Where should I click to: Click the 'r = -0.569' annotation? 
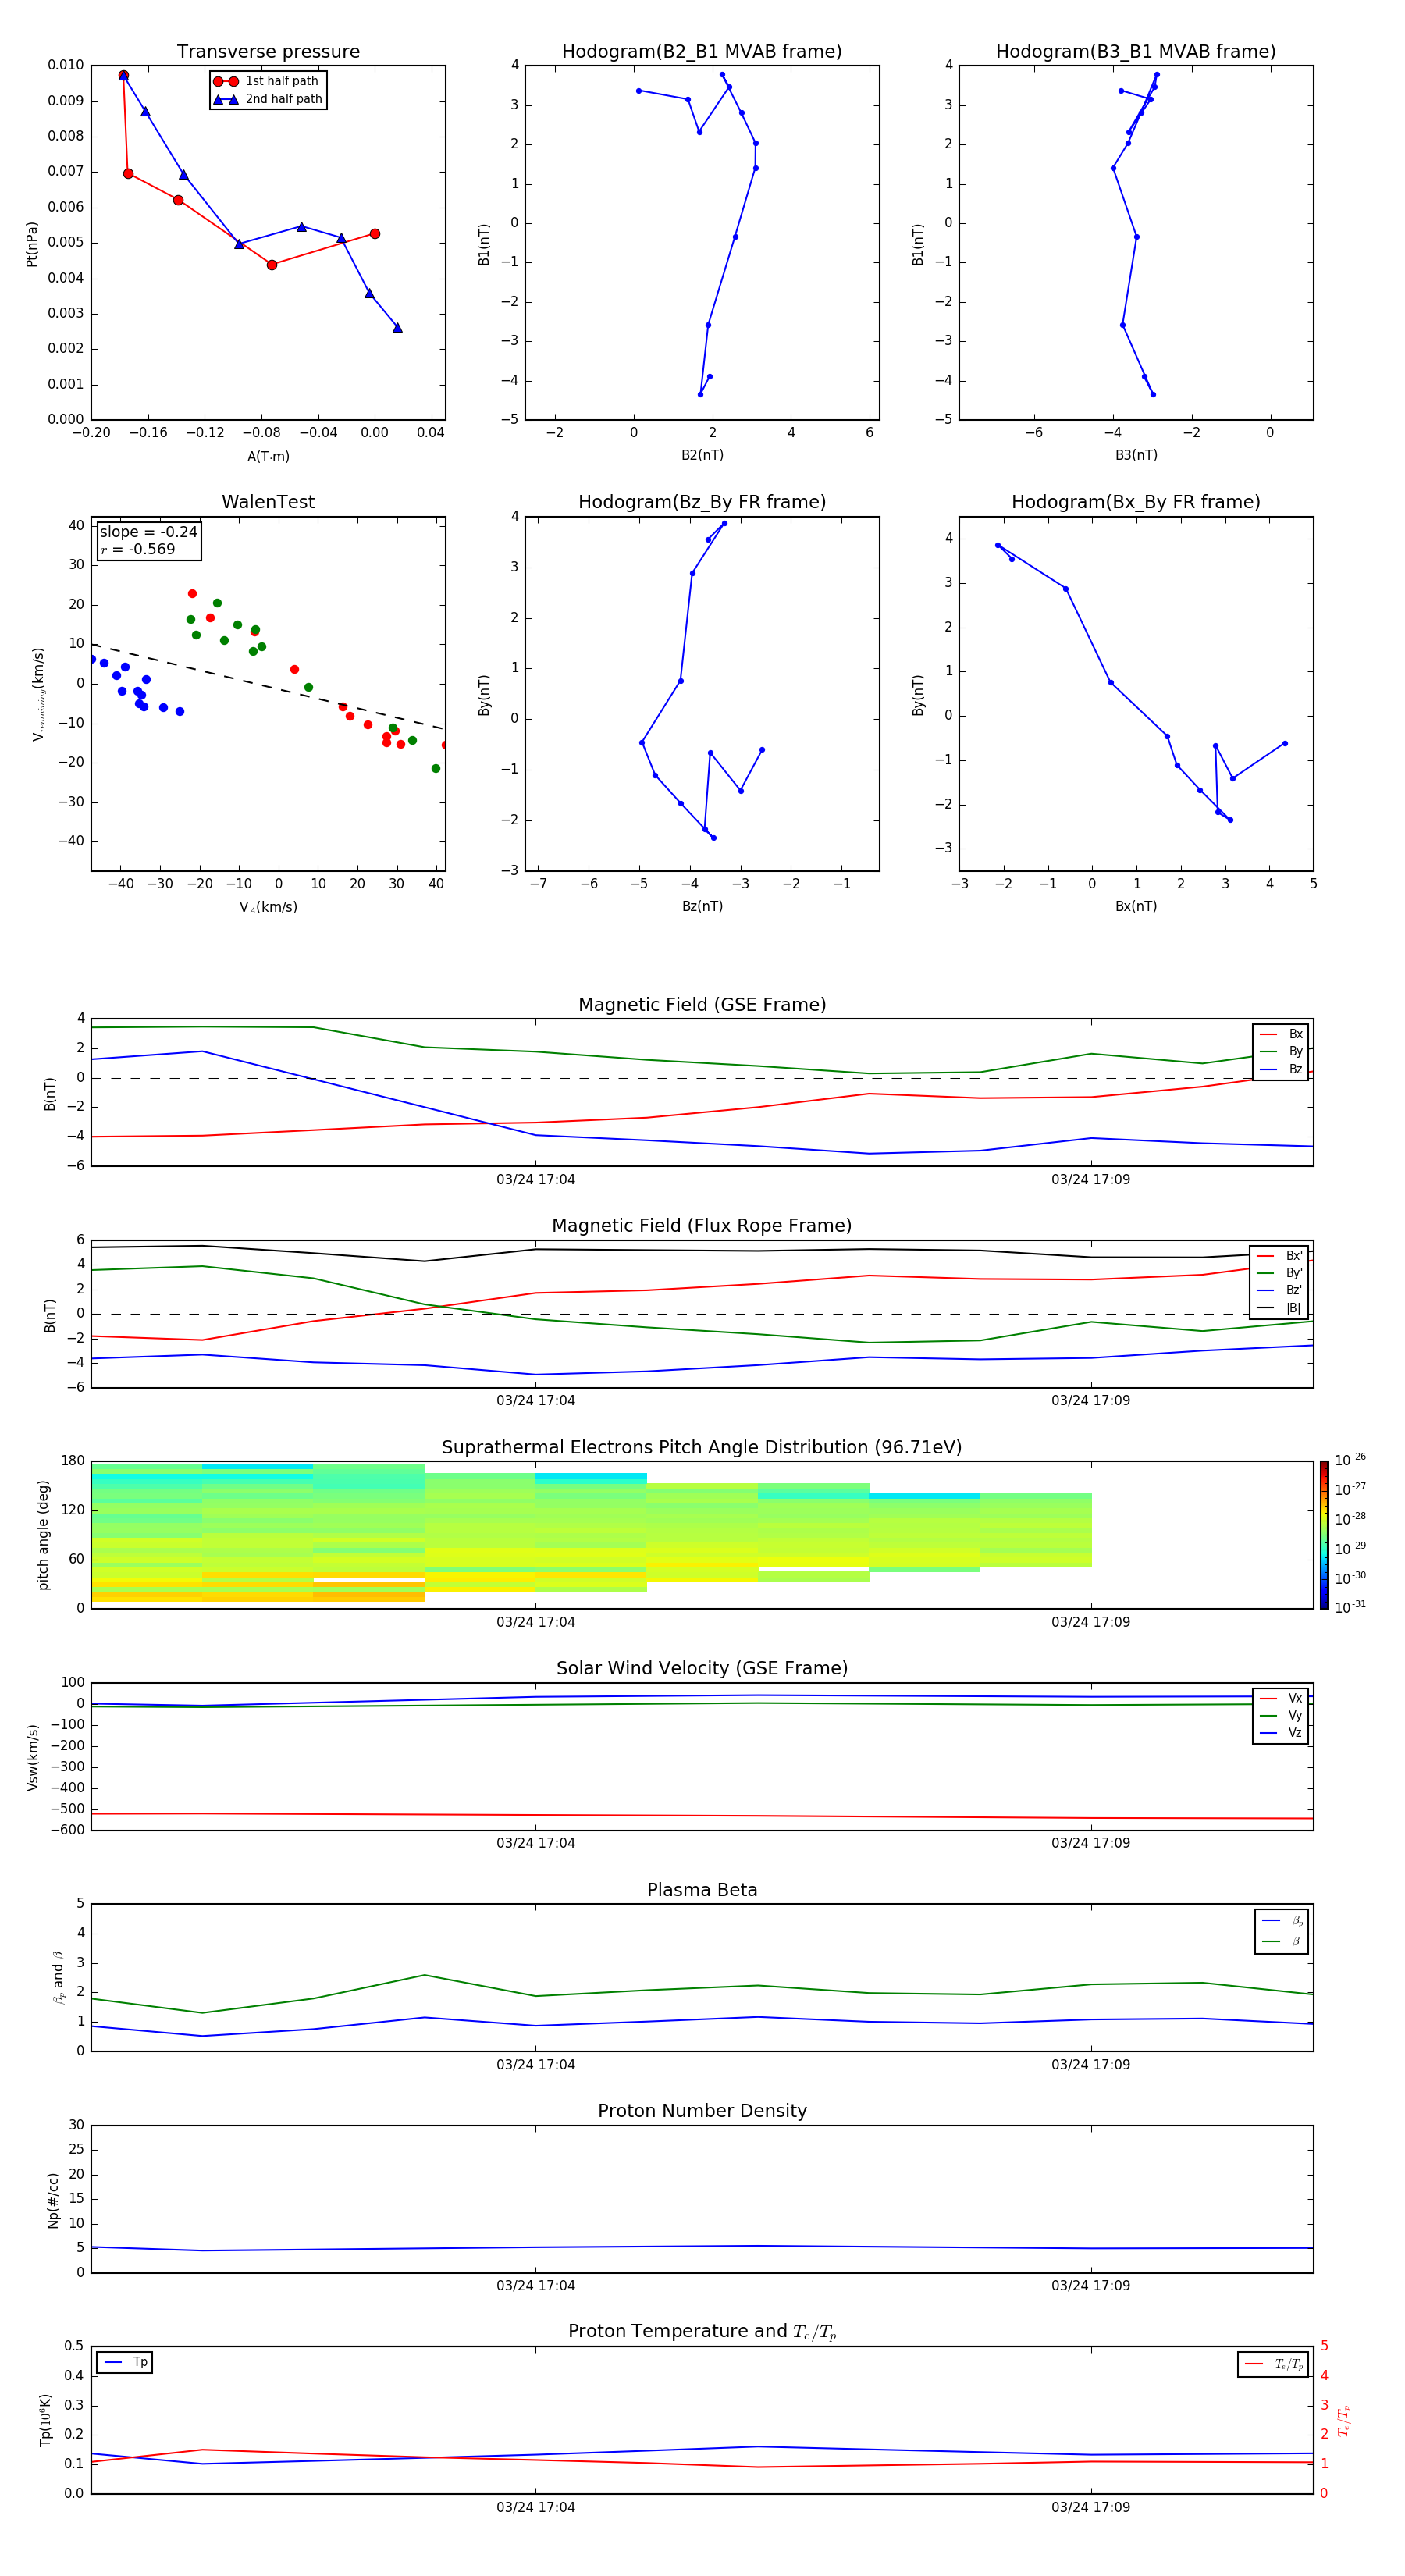point(138,549)
